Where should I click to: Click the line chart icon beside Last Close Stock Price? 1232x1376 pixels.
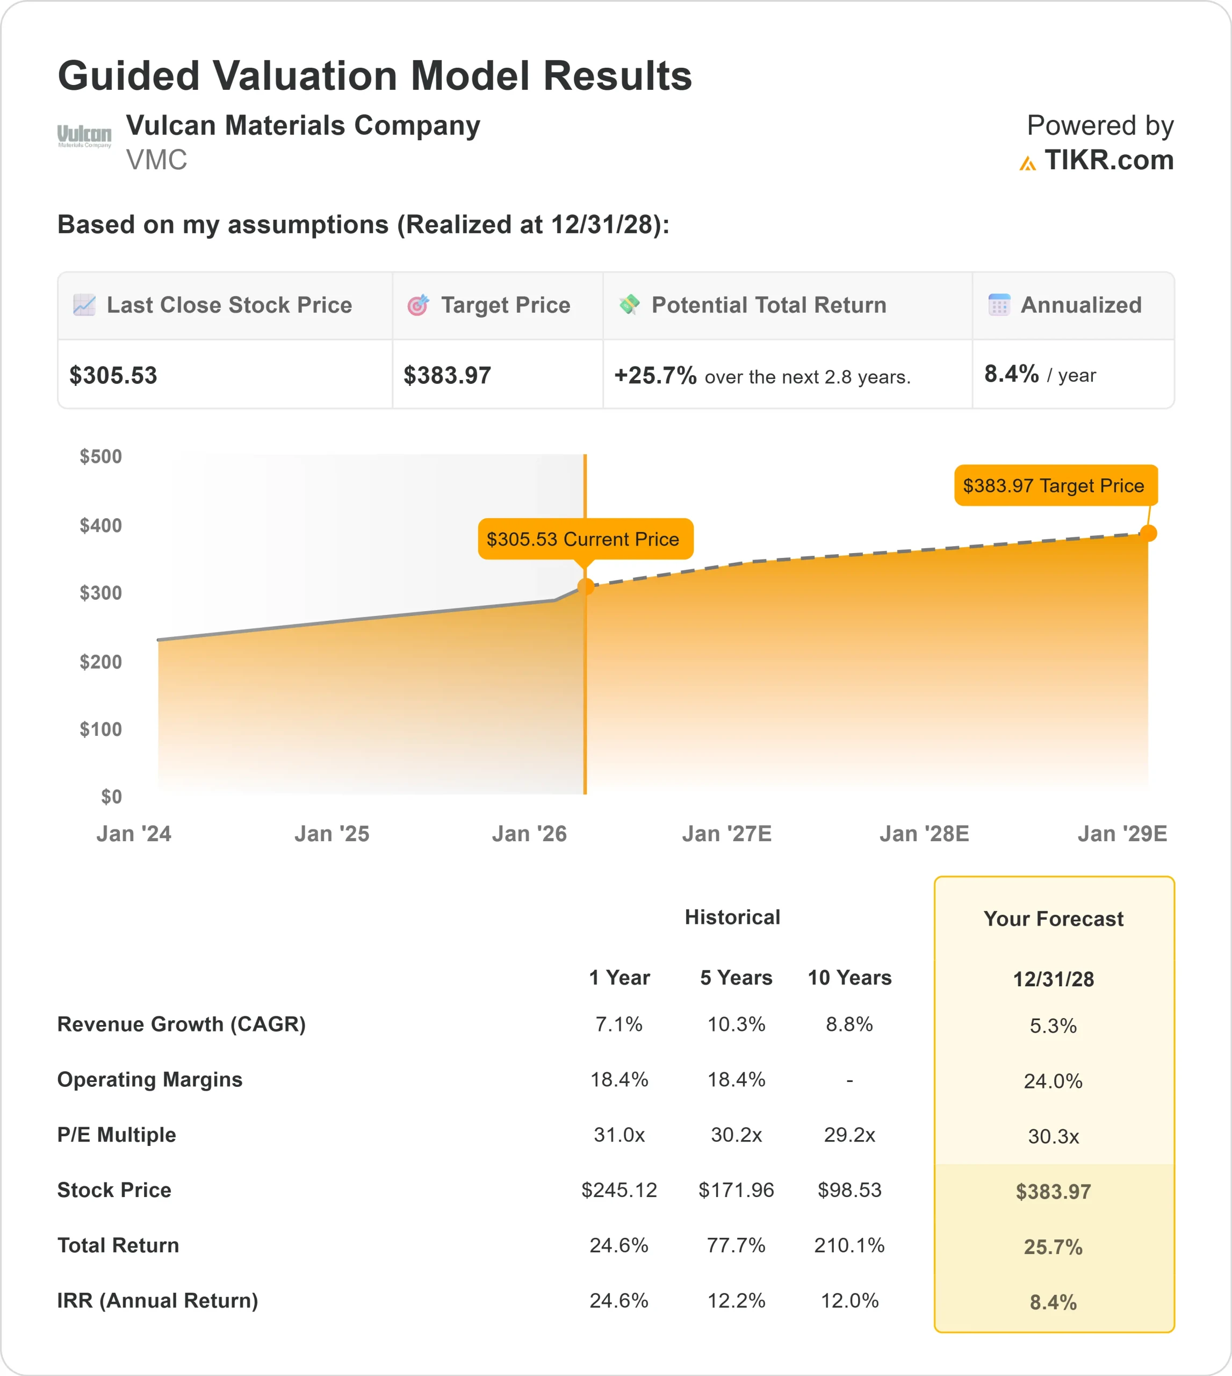[84, 305]
